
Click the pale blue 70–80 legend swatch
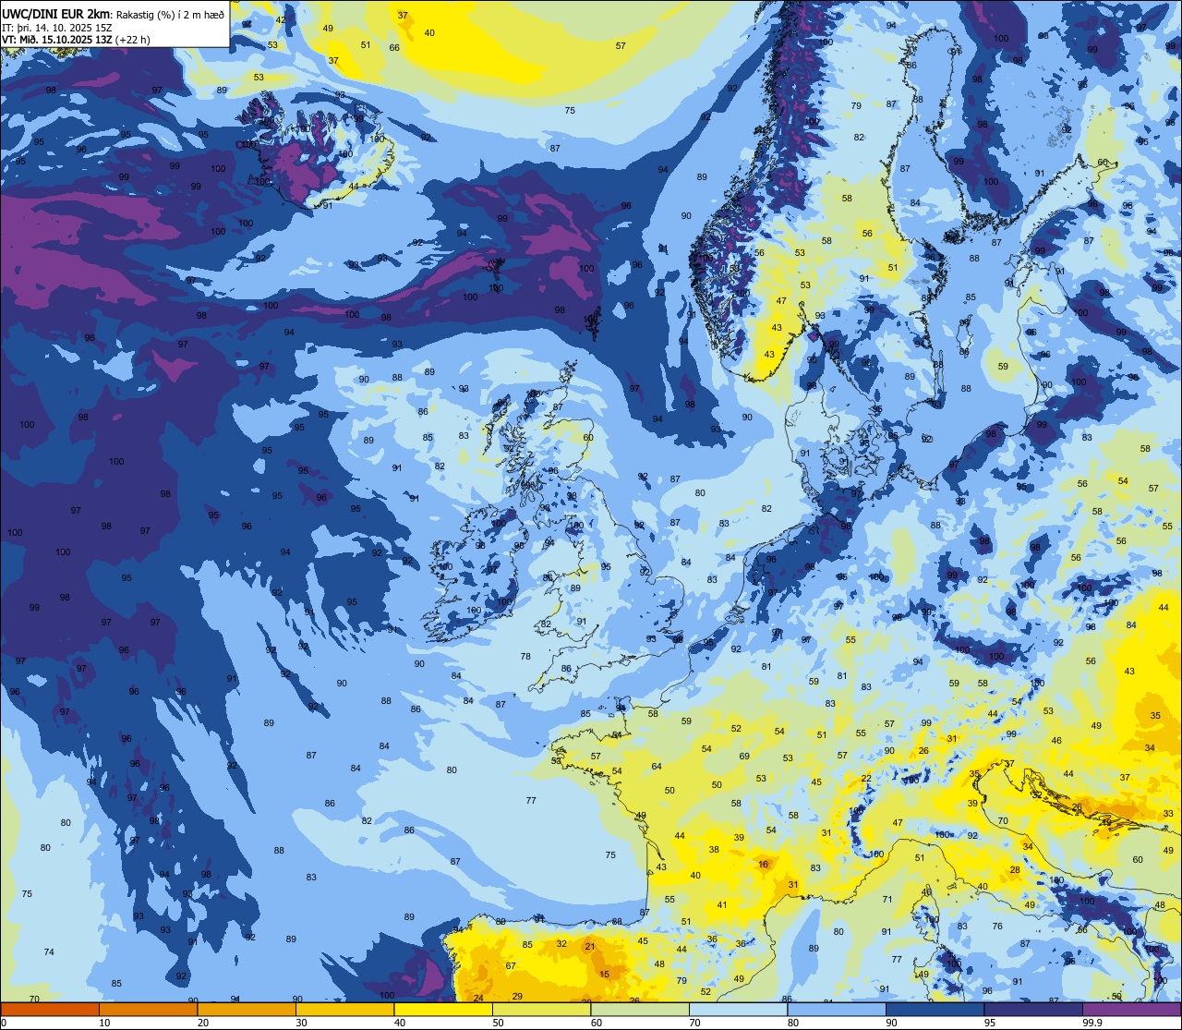tap(738, 1009)
